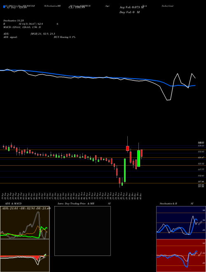206x272 pixels.
Task: Select the 12 Day SMA value text
Action: pos(16,8)
